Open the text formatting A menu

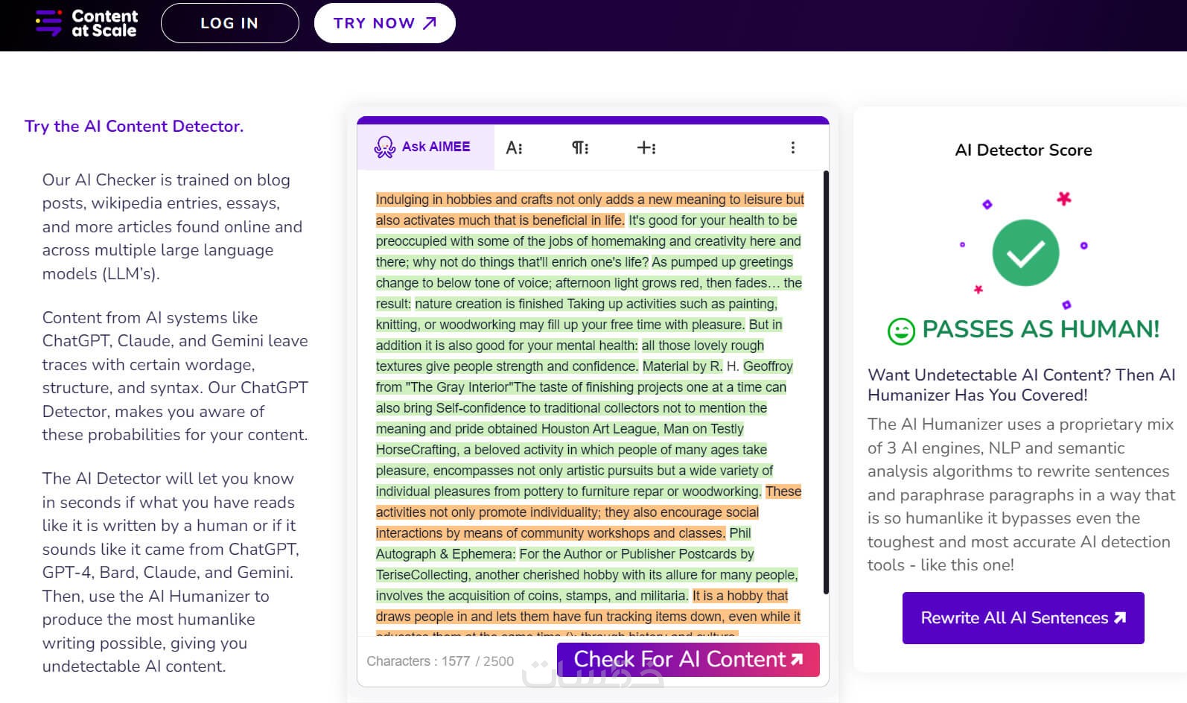(514, 147)
